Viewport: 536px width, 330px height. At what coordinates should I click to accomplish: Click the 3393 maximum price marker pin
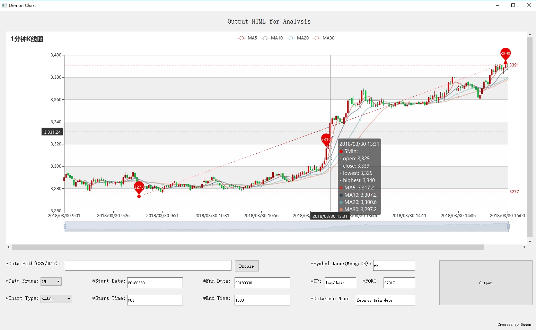click(506, 54)
